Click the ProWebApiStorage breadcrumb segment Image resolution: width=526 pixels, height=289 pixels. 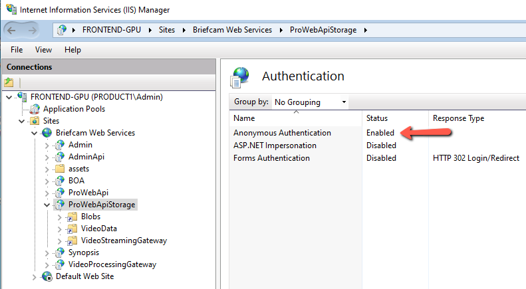pos(323,30)
